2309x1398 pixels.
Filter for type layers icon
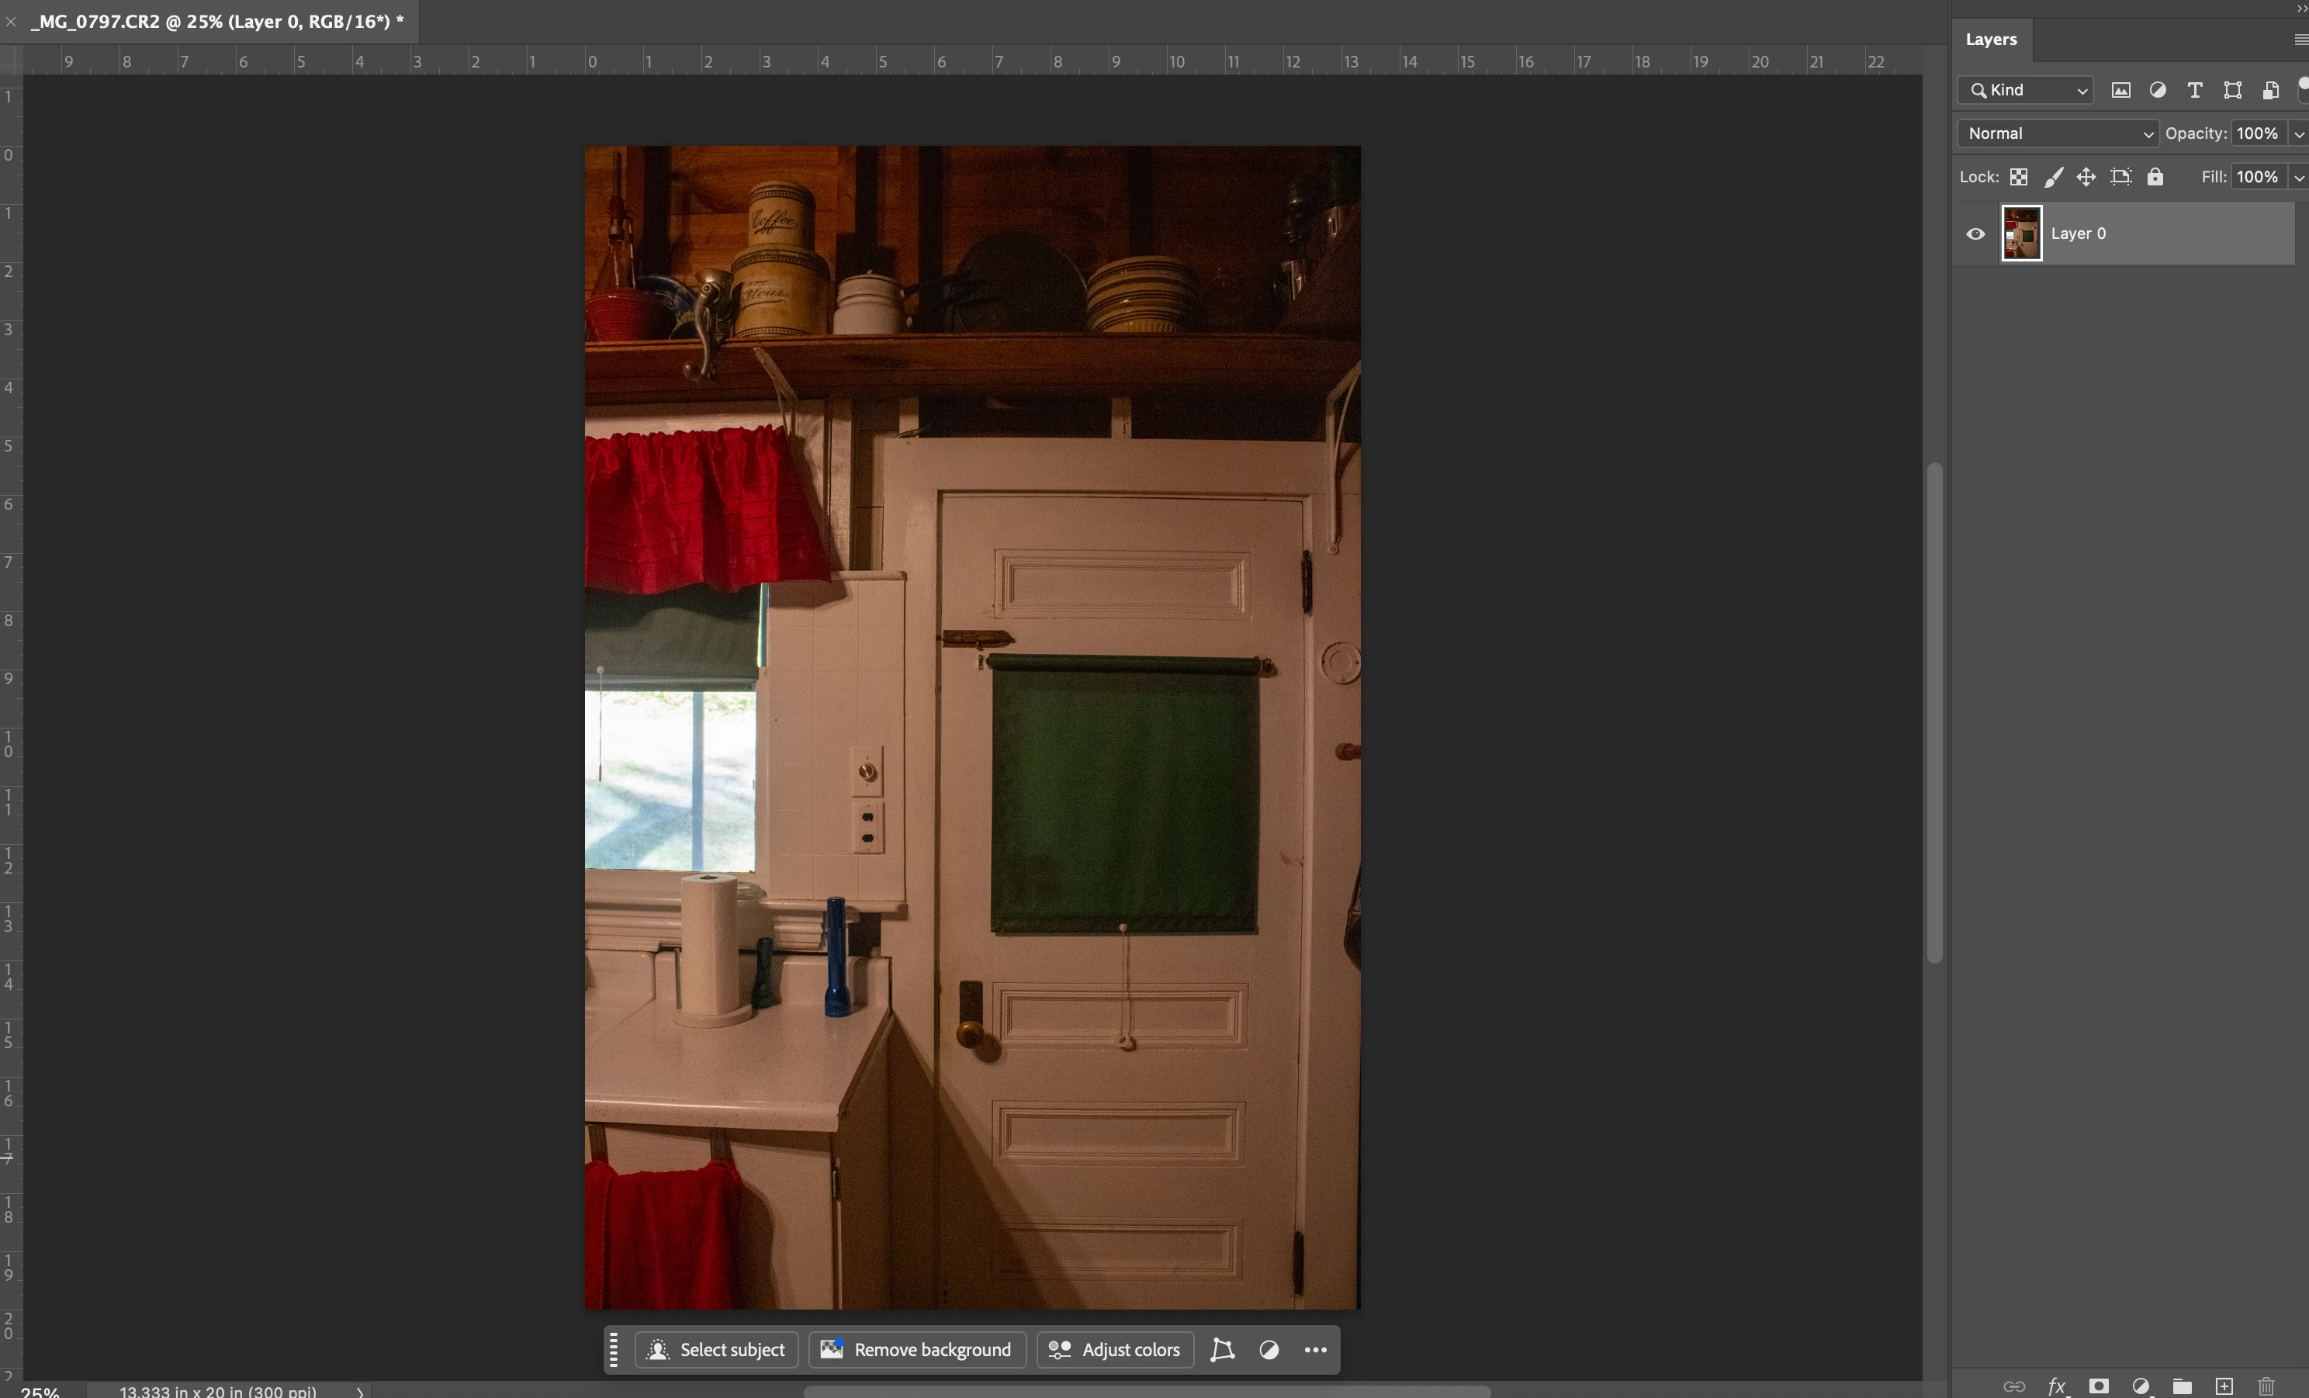tap(2195, 90)
